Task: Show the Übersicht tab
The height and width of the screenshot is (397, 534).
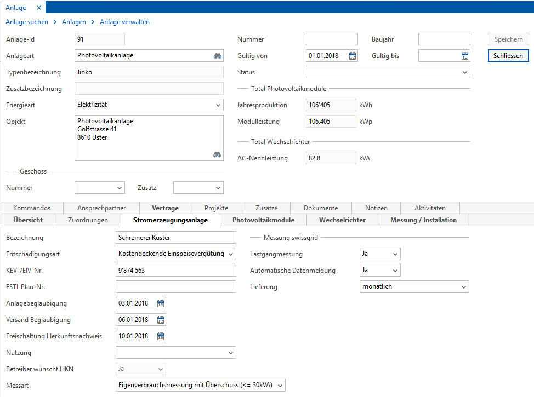Action: 28,220
